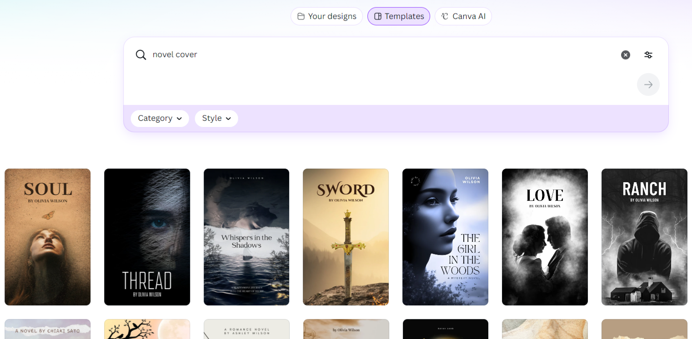Image resolution: width=692 pixels, height=339 pixels.
Task: Open the Your designs tab
Action: pyautogui.click(x=326, y=16)
